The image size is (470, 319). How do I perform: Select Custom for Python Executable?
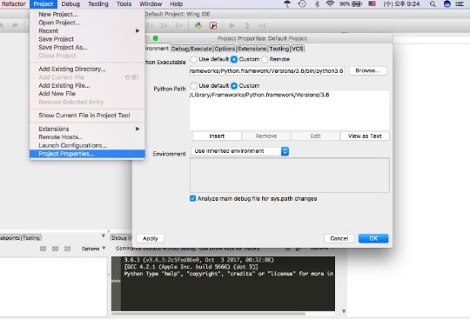tap(234, 59)
